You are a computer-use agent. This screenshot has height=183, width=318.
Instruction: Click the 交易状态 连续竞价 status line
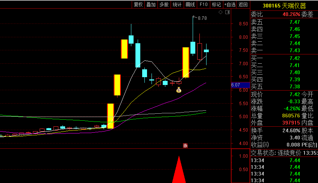coord(284,153)
